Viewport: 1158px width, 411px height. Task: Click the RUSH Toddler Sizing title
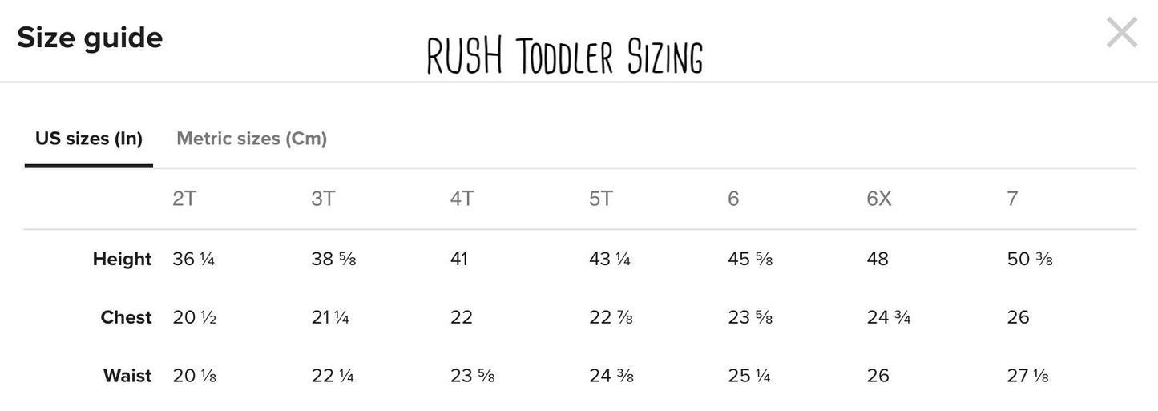[x=565, y=57]
